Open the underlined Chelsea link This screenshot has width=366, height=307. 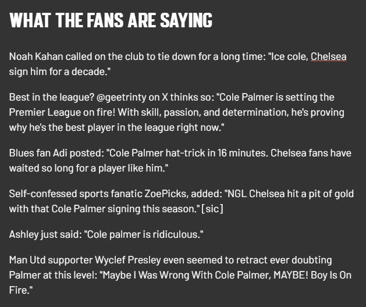coord(329,57)
